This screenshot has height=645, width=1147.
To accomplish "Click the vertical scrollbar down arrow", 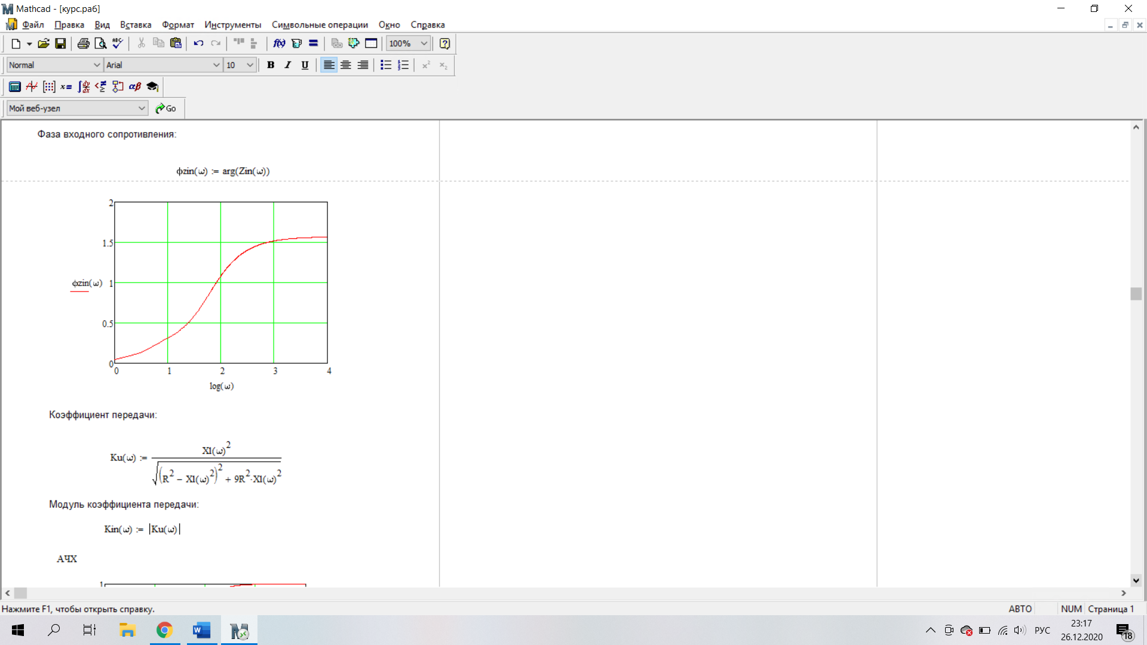I will click(1136, 580).
